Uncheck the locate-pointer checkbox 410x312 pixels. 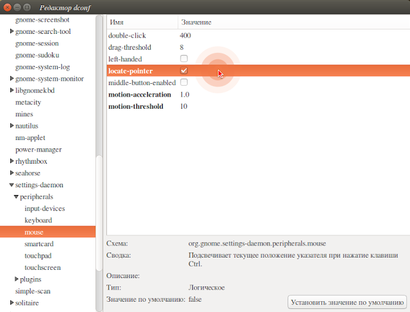pyautogui.click(x=184, y=70)
